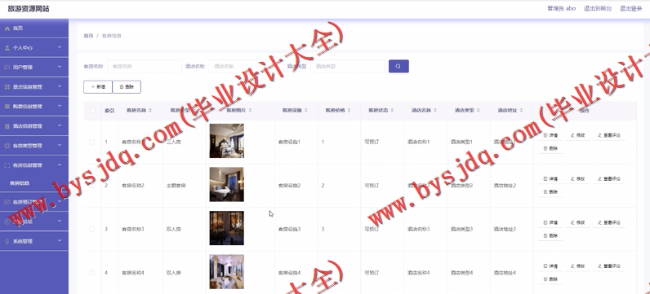
Task: Expand the 客房类型管理 chevron
Action: coord(60,145)
